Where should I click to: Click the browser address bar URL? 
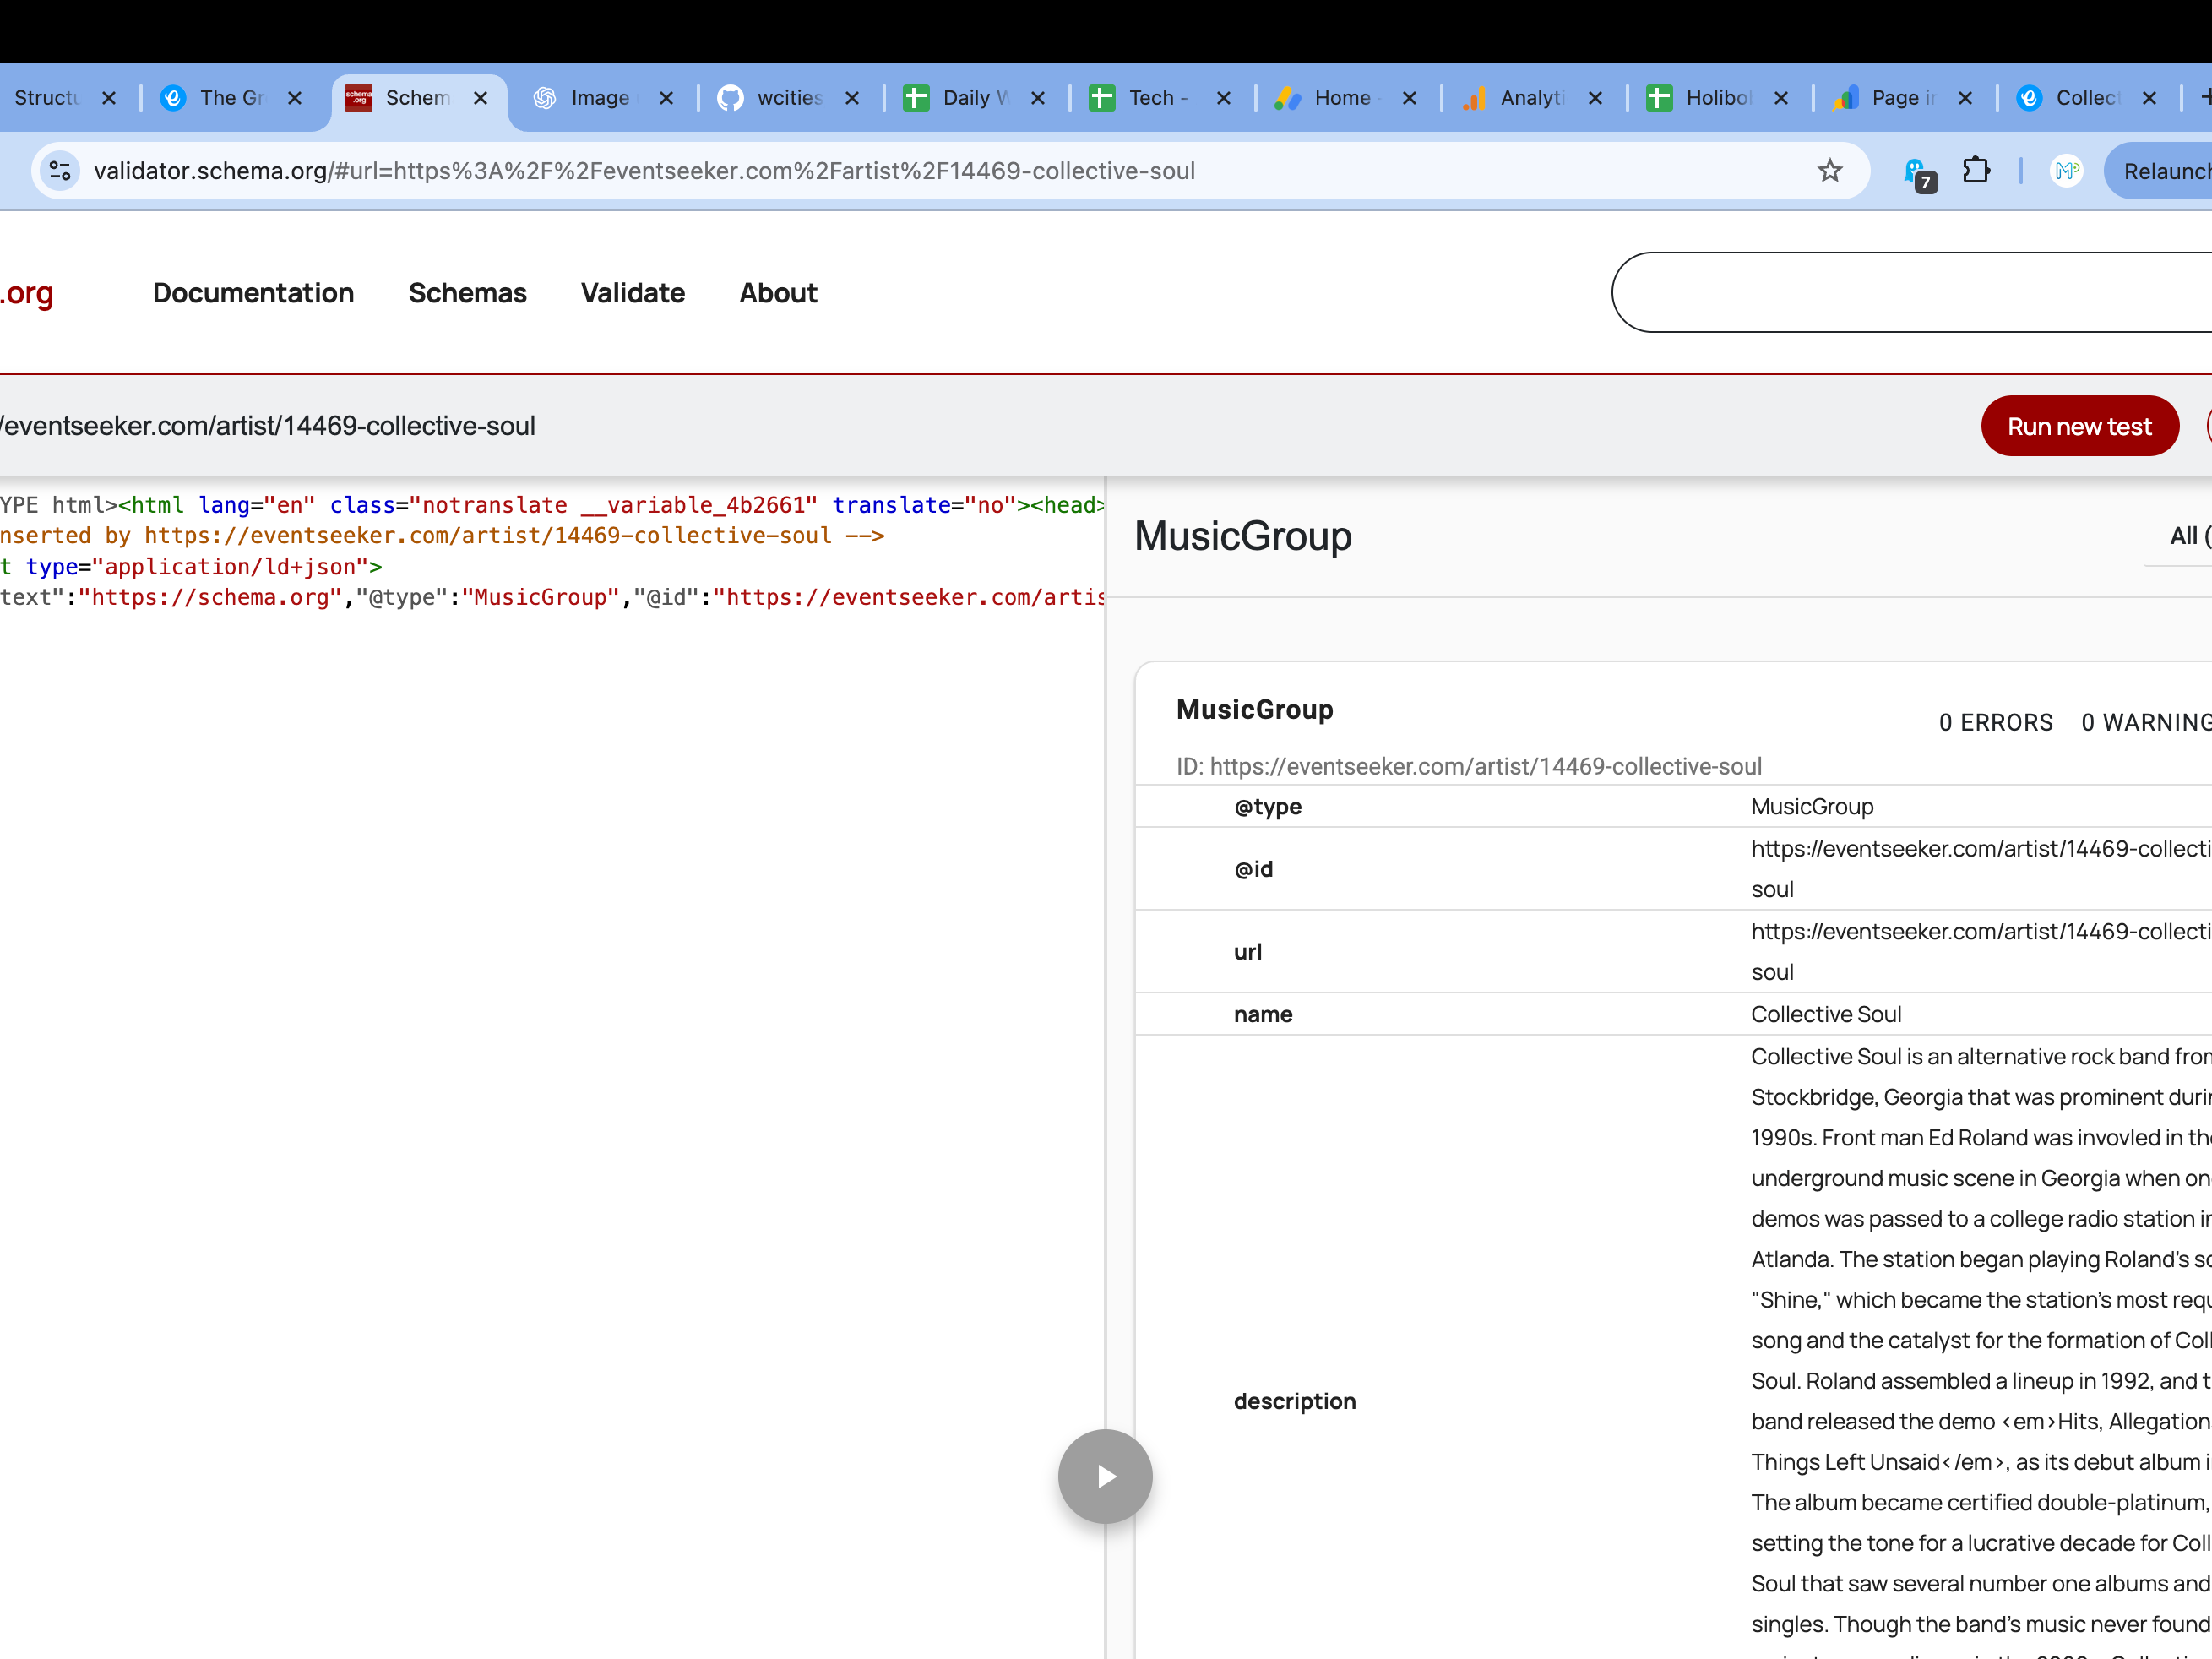click(x=644, y=171)
